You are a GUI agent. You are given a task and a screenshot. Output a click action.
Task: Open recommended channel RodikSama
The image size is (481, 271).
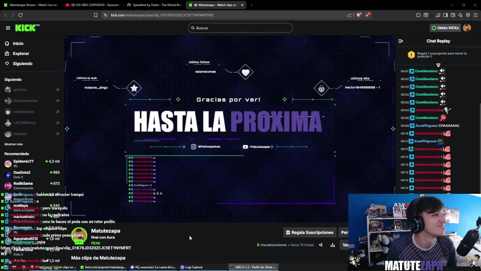point(32,185)
